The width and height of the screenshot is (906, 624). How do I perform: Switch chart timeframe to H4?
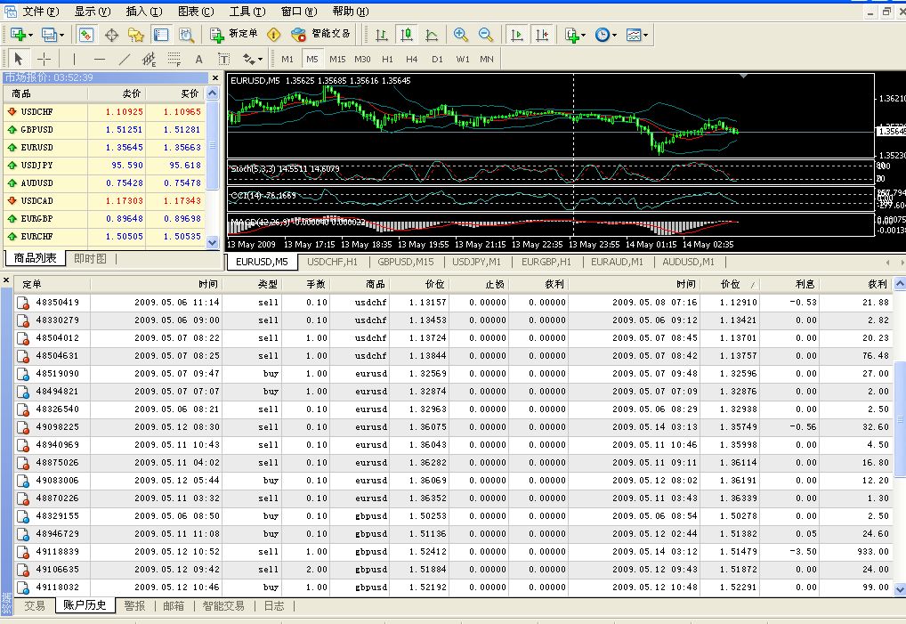click(411, 59)
